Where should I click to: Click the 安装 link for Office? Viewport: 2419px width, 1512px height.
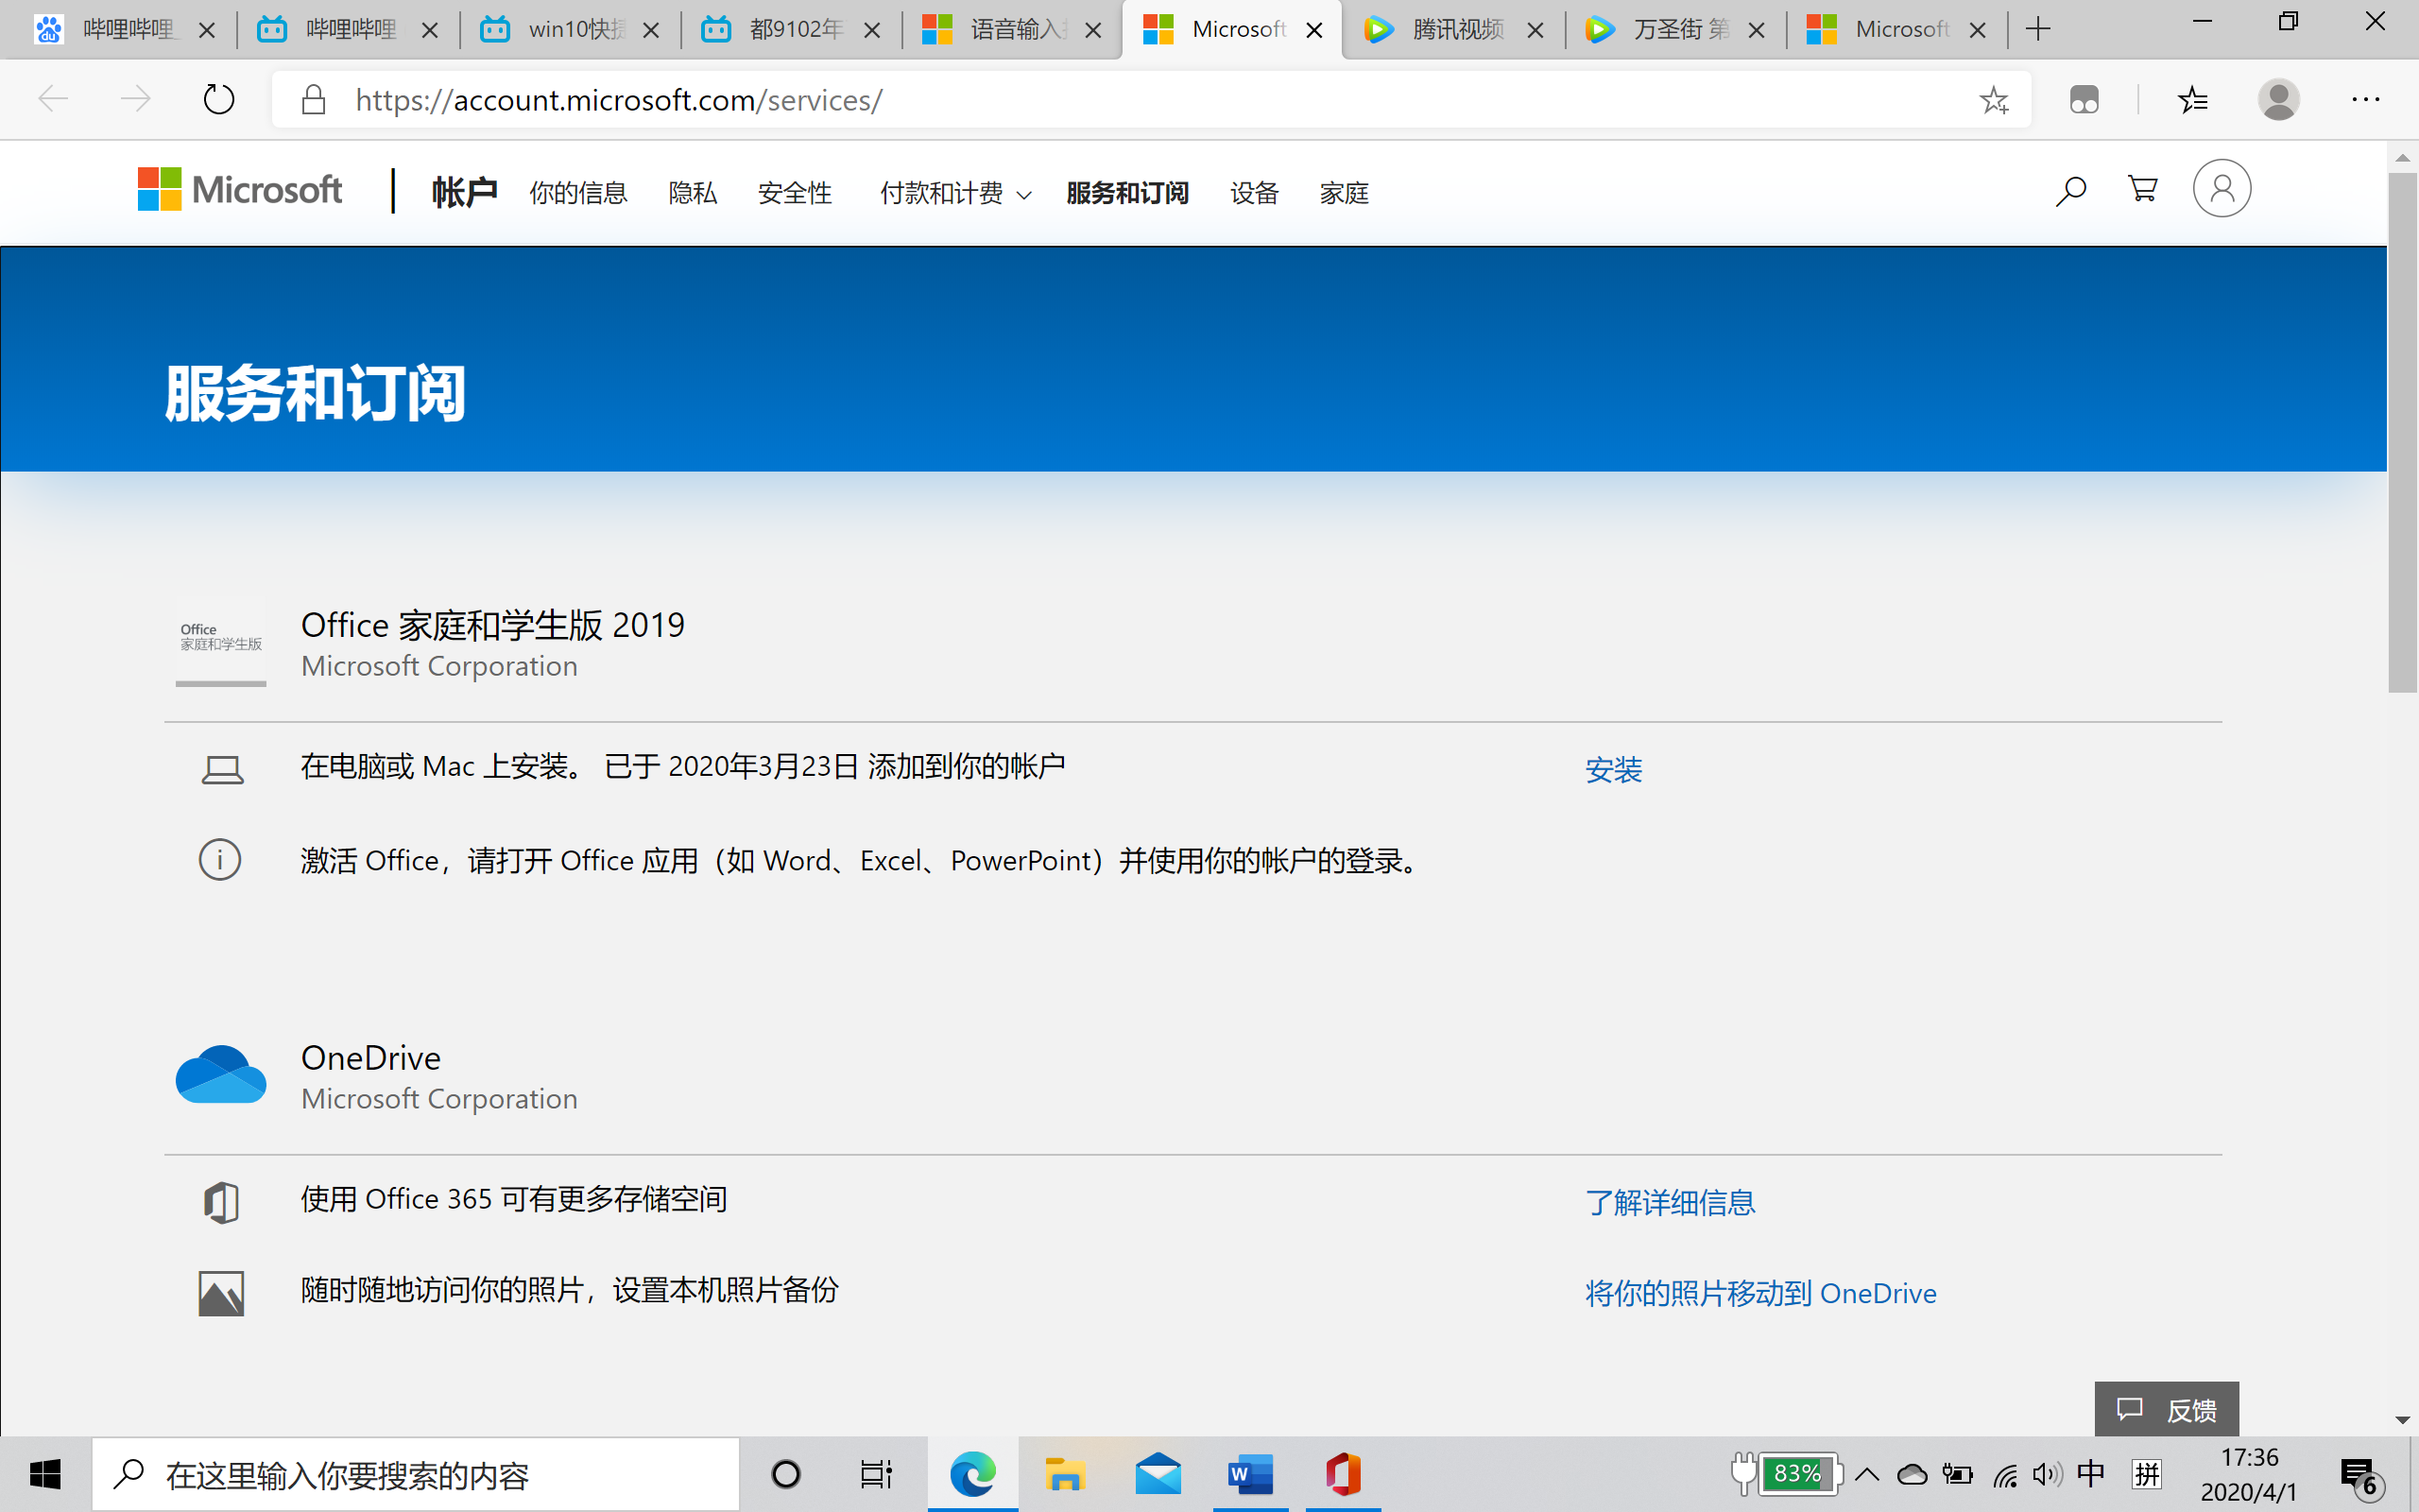pyautogui.click(x=1613, y=770)
